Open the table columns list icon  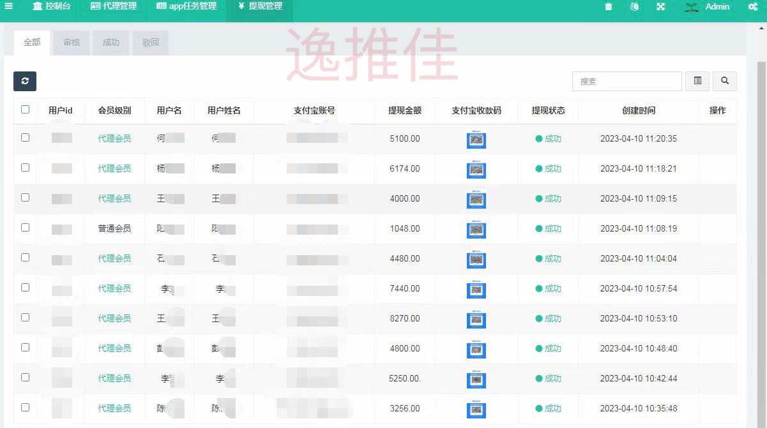tap(697, 81)
